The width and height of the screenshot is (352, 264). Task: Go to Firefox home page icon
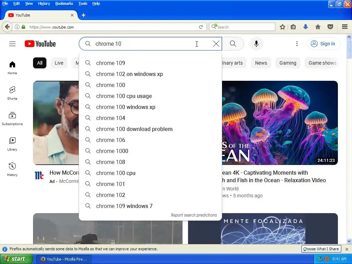click(x=318, y=27)
